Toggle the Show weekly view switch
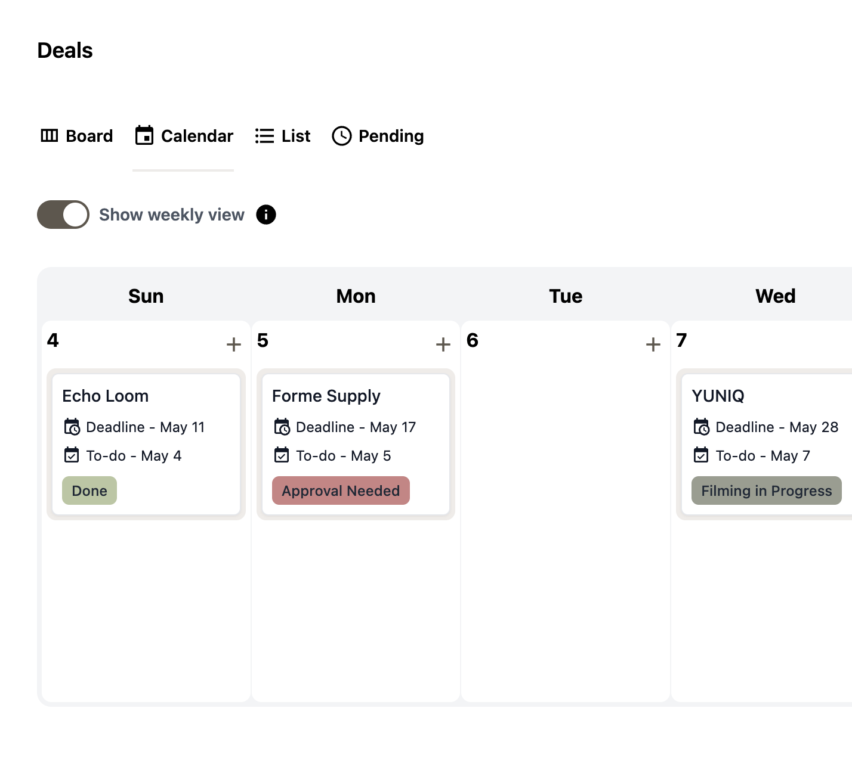The height and width of the screenshot is (770, 852). (63, 215)
